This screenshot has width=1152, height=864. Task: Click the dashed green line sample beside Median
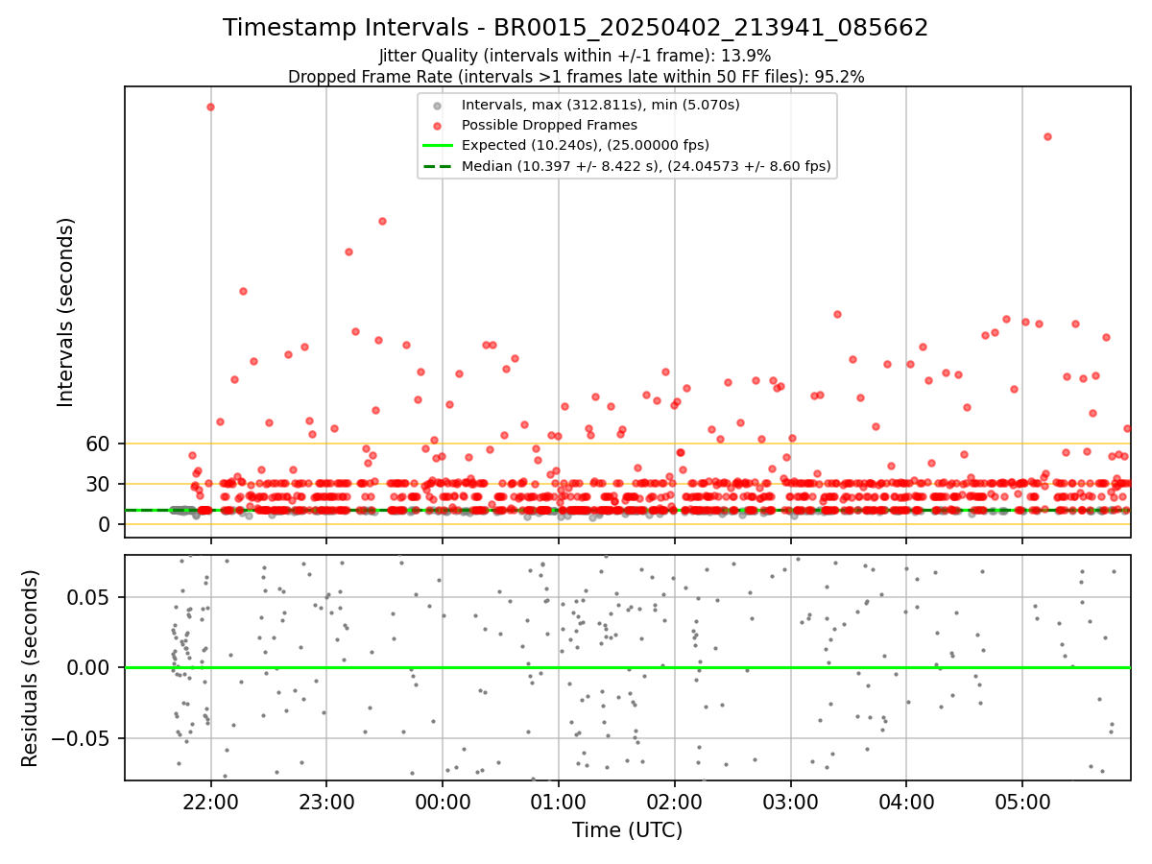pos(438,167)
